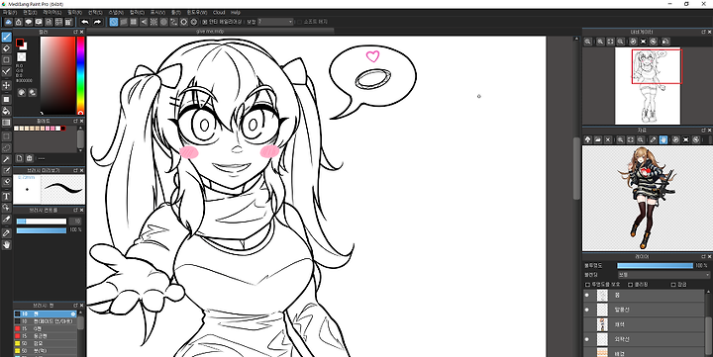713x357 pixels.
Task: Select the Gradient tool
Action: [6, 123]
